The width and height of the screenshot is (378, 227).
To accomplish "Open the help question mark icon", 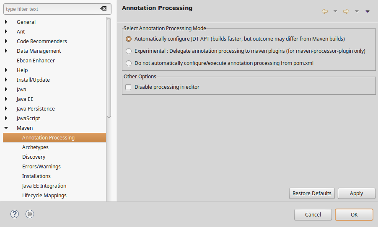I will coord(15,214).
